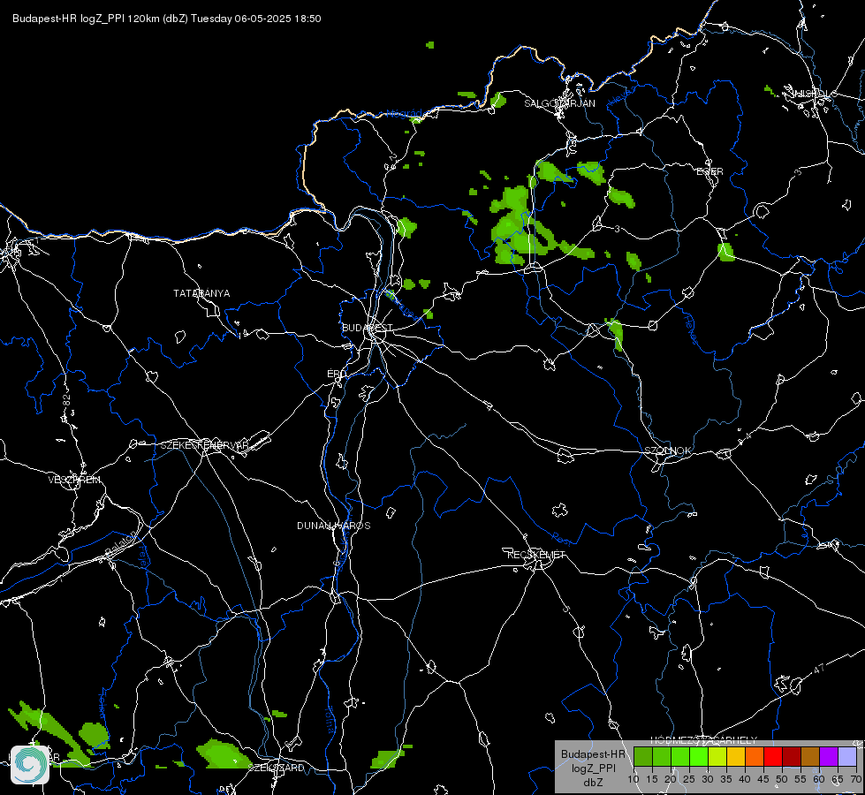
Task: Select the bright red 45-50 dBZ swatch
Action: 773,757
